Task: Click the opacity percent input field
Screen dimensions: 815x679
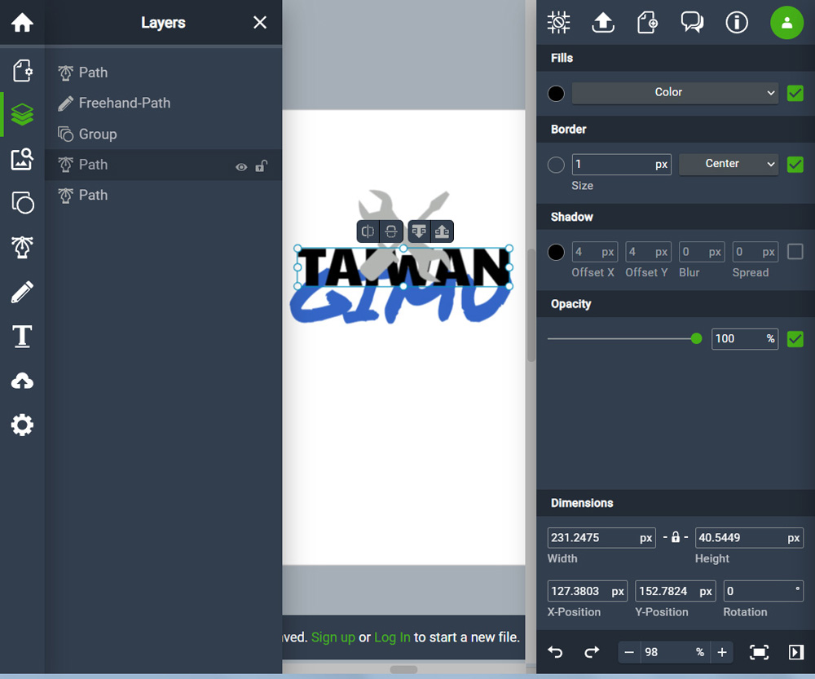Action: [x=744, y=339]
